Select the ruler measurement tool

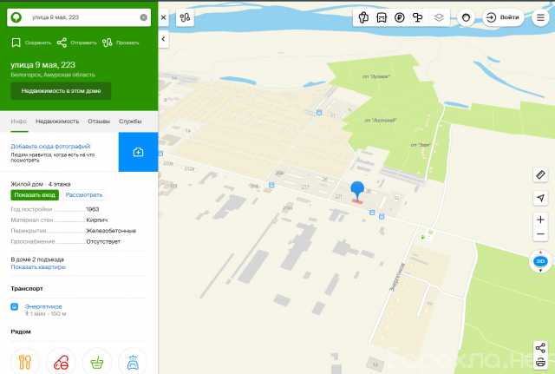click(540, 174)
